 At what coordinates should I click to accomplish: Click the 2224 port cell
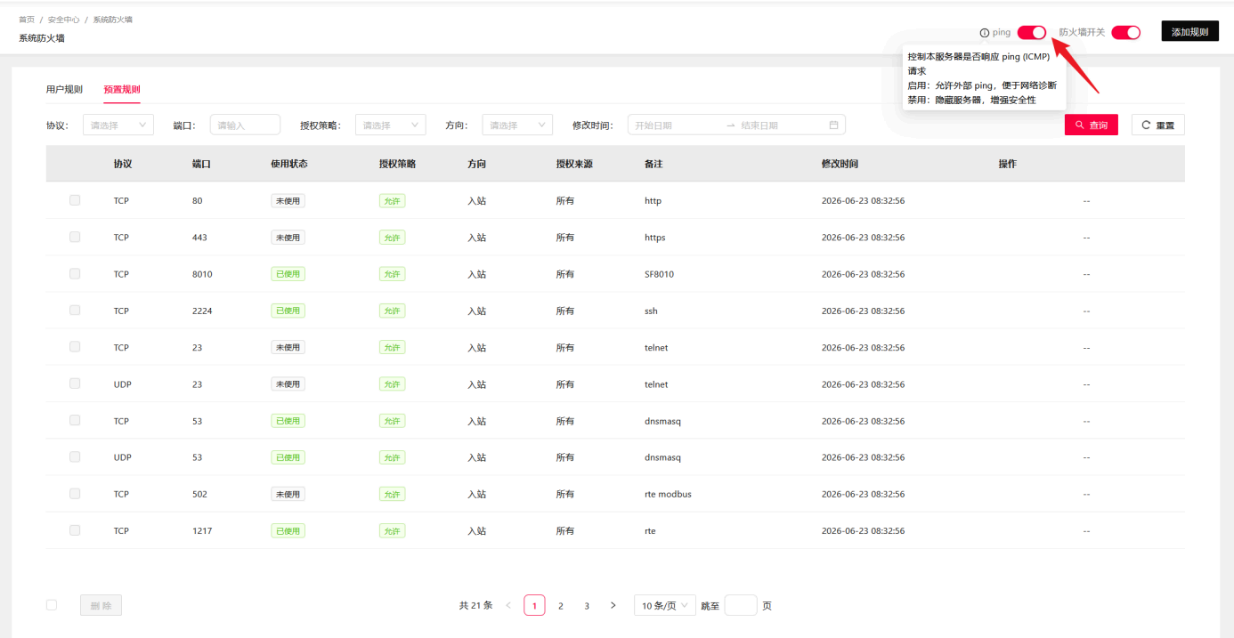click(x=202, y=311)
